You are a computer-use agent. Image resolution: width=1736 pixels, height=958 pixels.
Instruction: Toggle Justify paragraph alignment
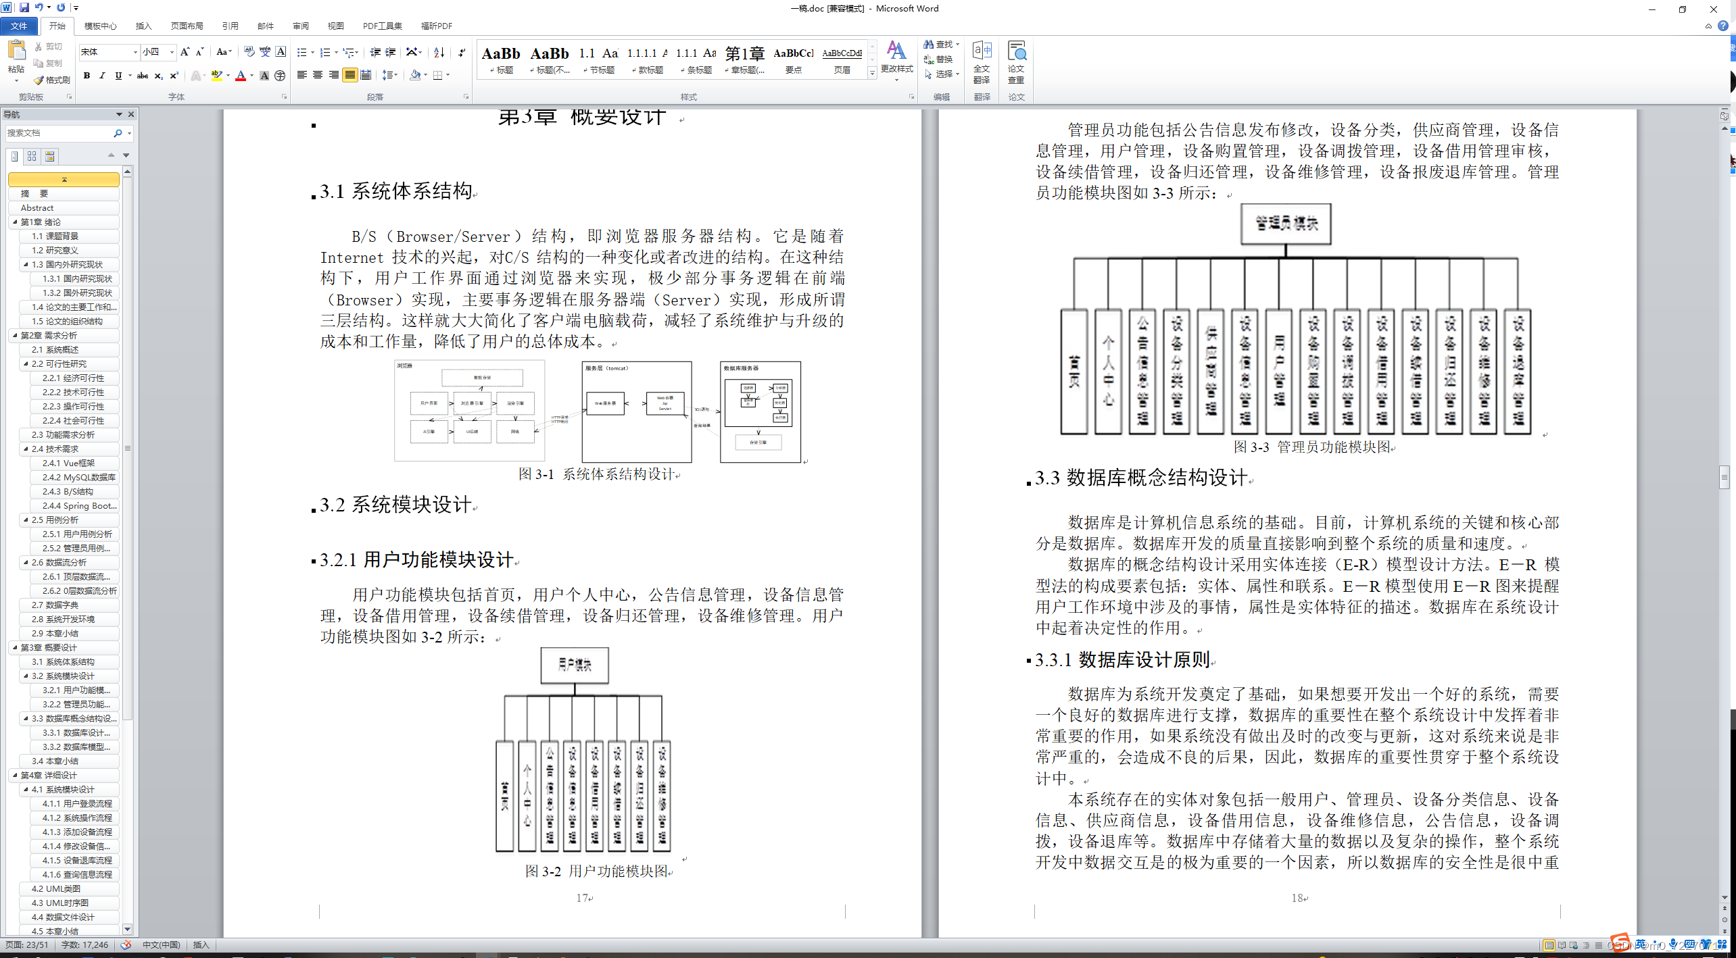click(350, 76)
